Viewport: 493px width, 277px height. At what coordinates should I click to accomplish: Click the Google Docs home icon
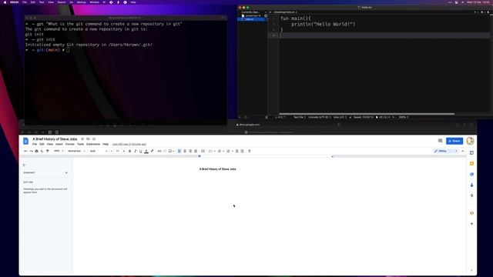tap(25, 142)
